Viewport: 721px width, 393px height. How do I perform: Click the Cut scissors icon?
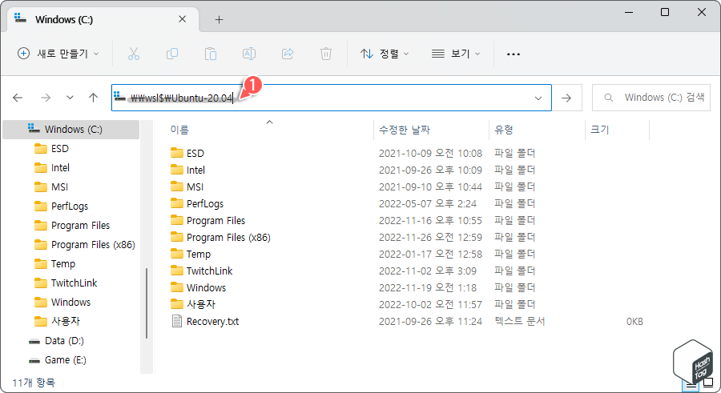pos(133,54)
